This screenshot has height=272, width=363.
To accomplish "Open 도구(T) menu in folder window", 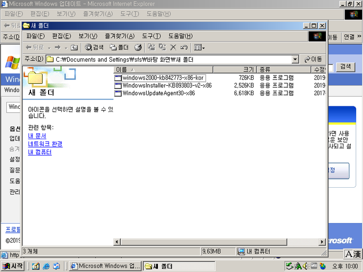I will coord(152,36).
